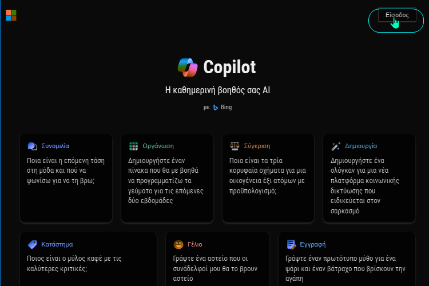Click the Σύγκριση scales icon
This screenshot has height=286, width=429.
click(235, 146)
